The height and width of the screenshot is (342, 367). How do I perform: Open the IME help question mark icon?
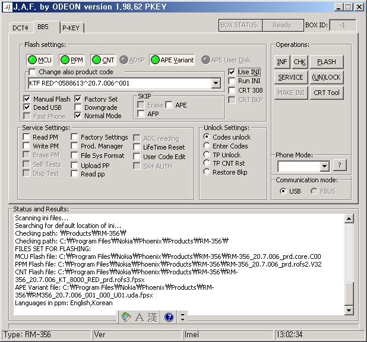pyautogui.click(x=169, y=317)
